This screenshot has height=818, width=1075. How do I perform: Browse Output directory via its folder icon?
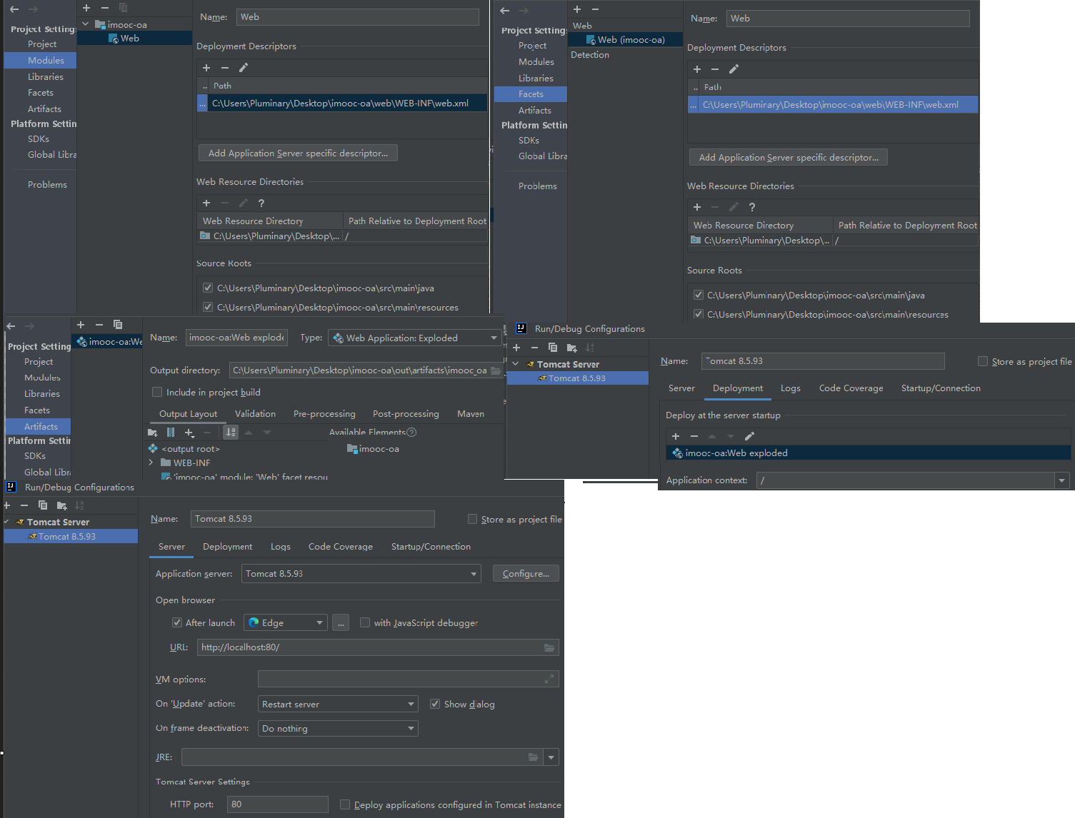coord(496,370)
